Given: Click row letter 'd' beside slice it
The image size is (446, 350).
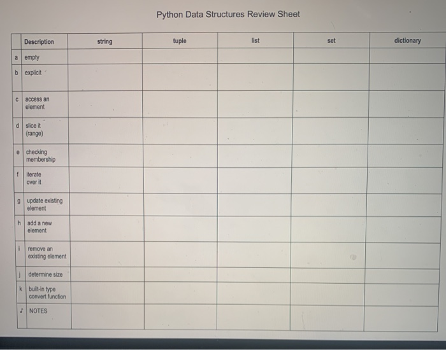Looking at the screenshot, I should click(18, 125).
